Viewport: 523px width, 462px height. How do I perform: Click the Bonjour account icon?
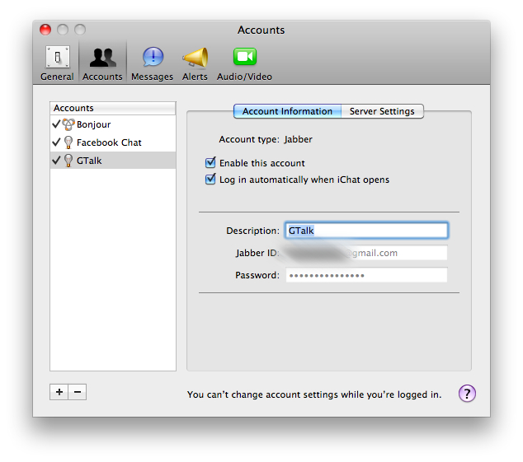click(x=68, y=124)
